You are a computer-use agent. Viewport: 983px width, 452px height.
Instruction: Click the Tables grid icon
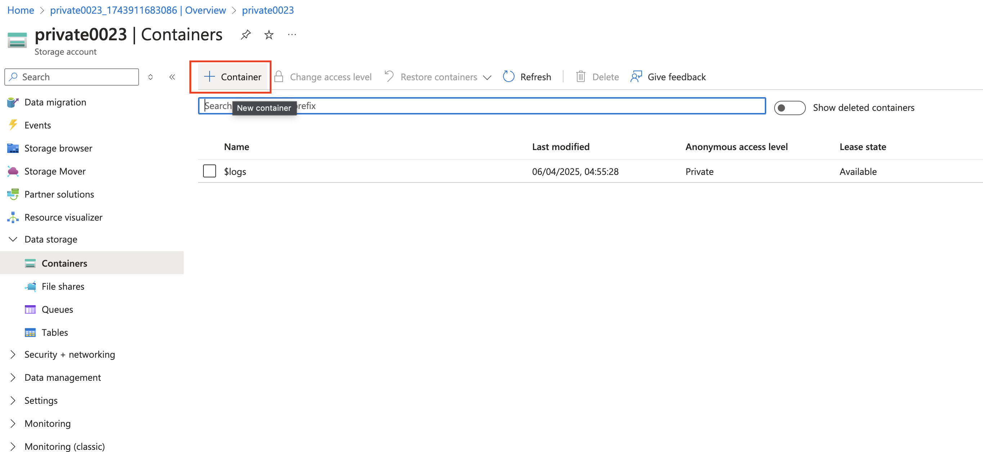pyautogui.click(x=30, y=332)
